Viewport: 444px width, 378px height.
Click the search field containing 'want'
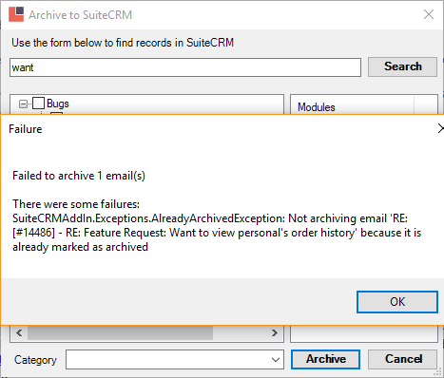[185, 67]
